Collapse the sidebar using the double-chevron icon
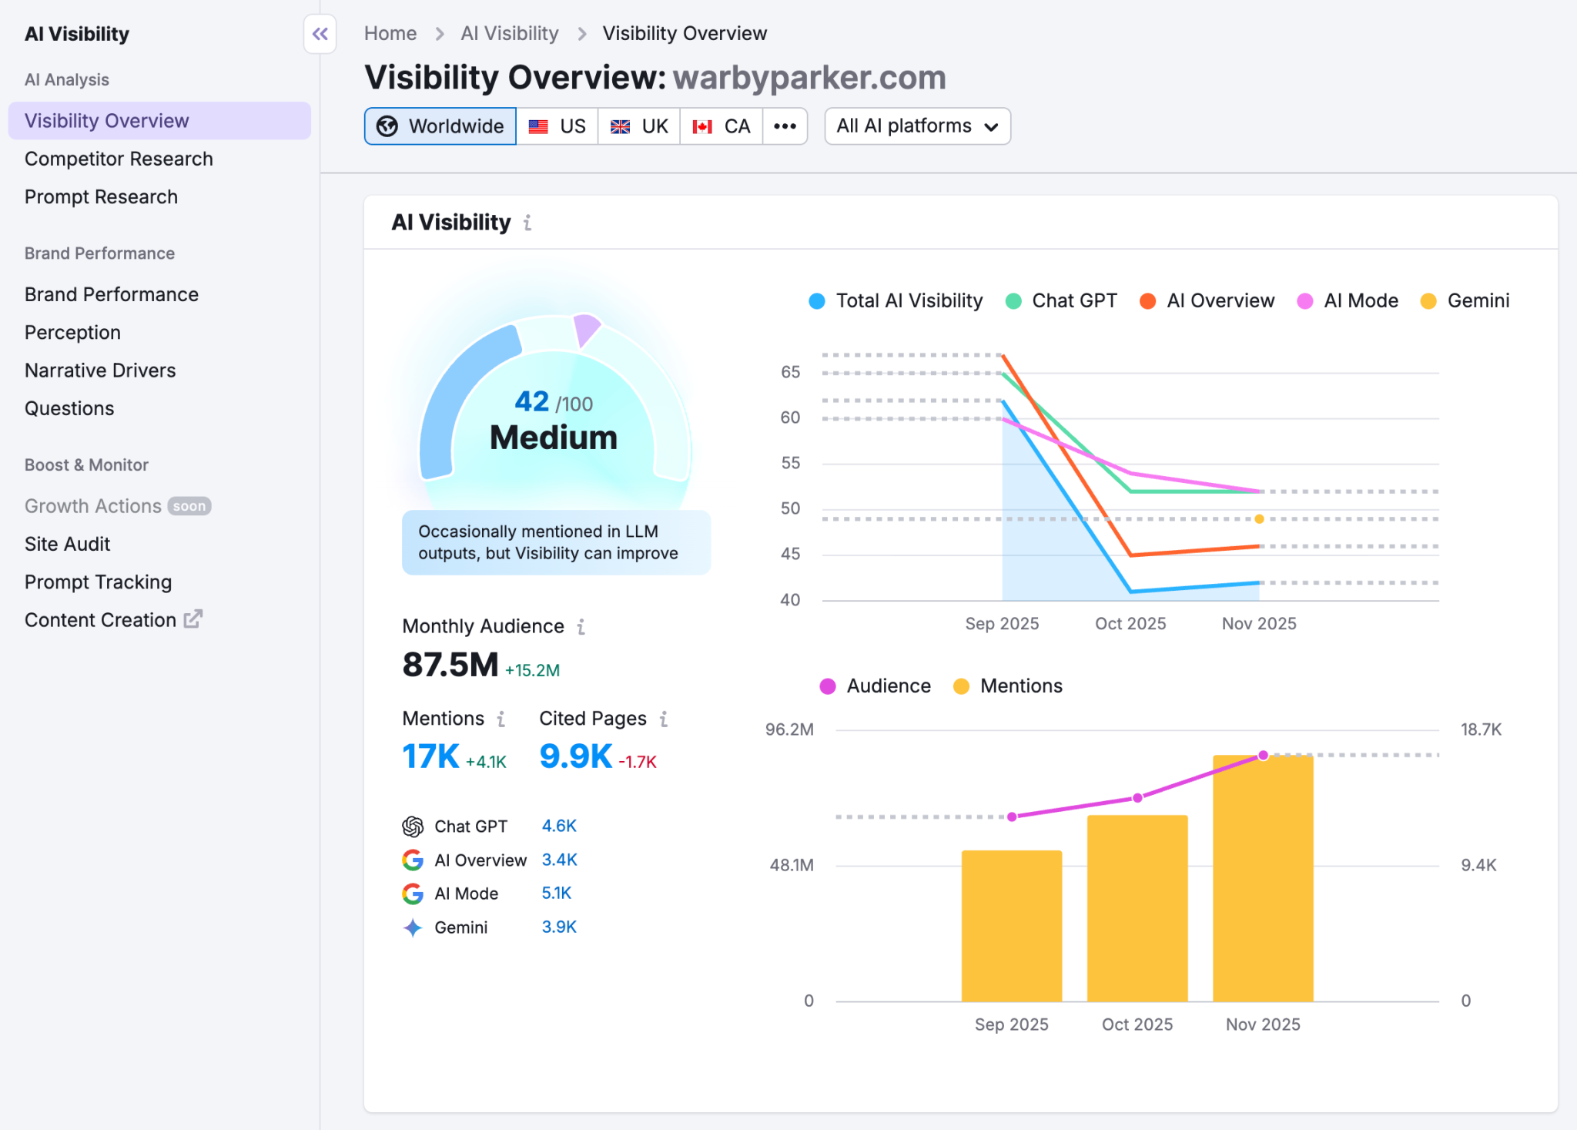The image size is (1577, 1130). 320,34
